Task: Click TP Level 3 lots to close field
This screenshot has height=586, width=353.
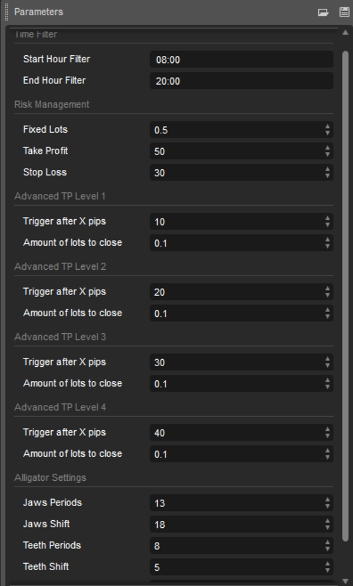Action: click(235, 384)
